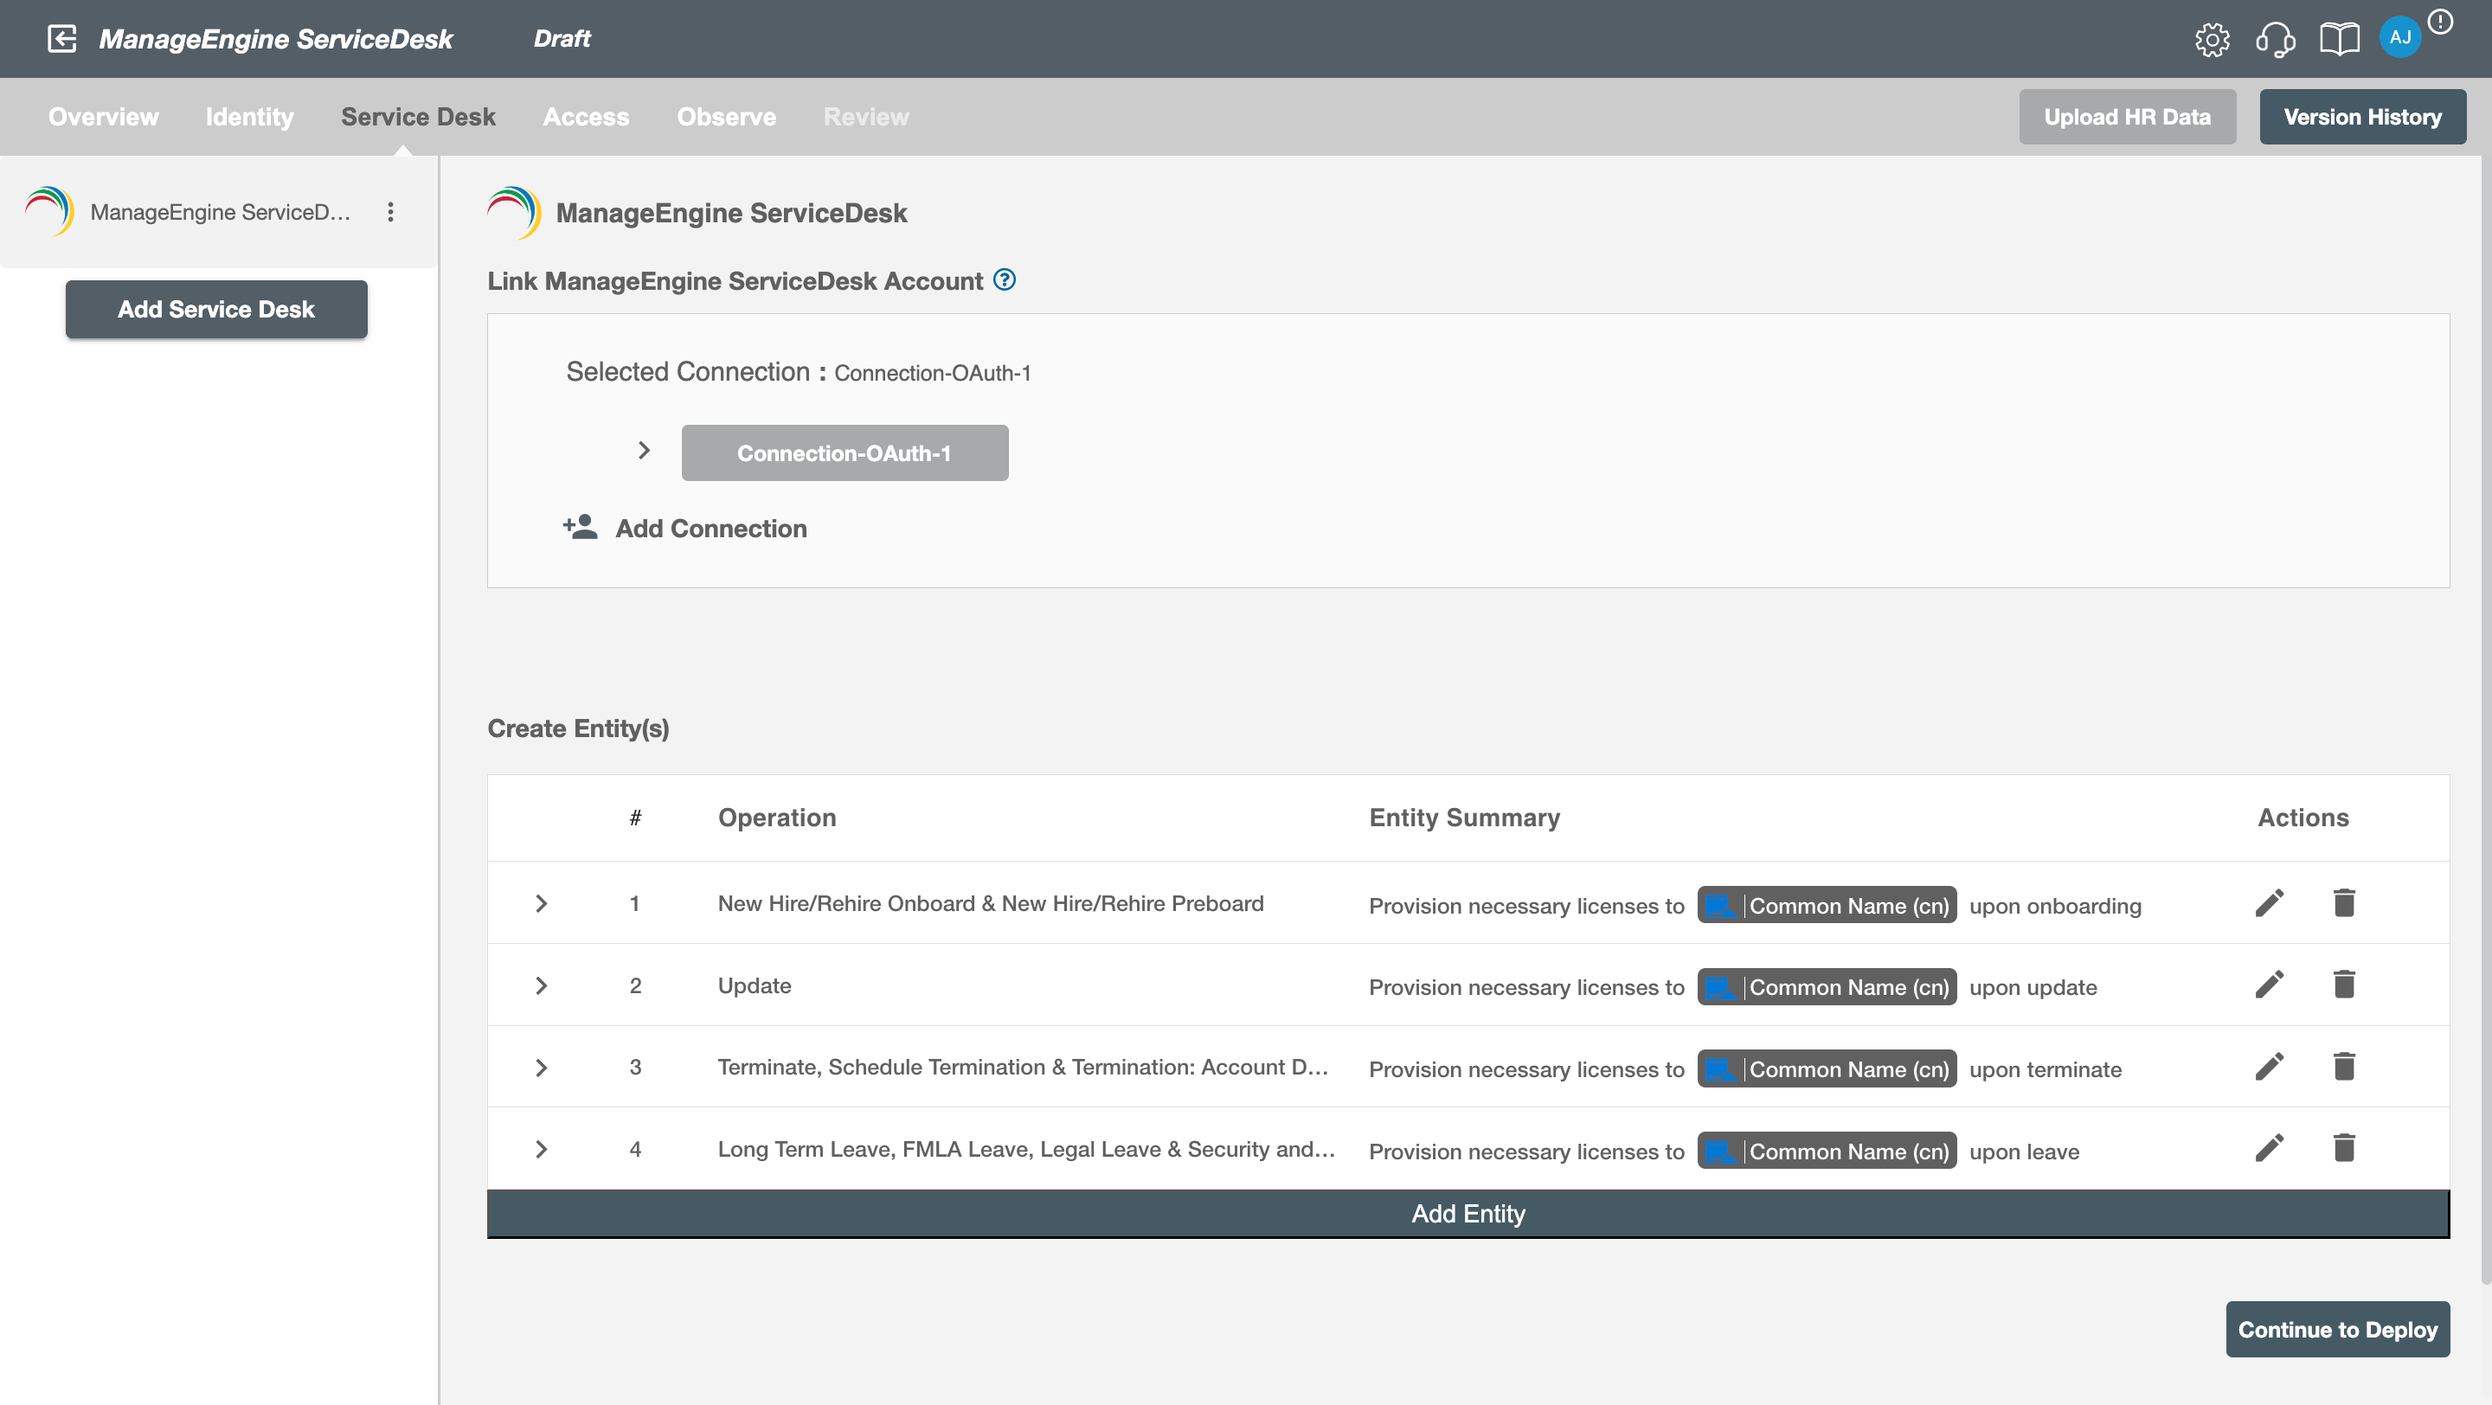Edit the Long Term Leave entity
The image size is (2492, 1405).
coord(2270,1148)
